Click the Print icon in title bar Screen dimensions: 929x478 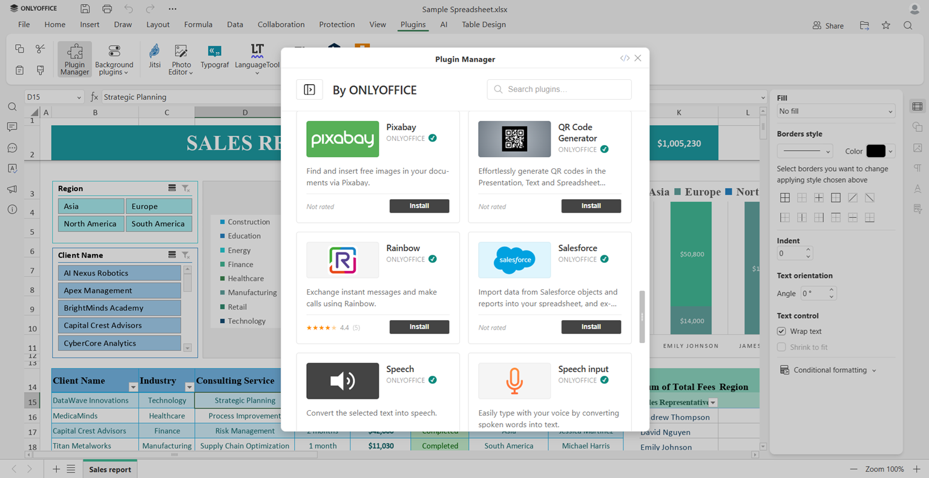click(107, 9)
